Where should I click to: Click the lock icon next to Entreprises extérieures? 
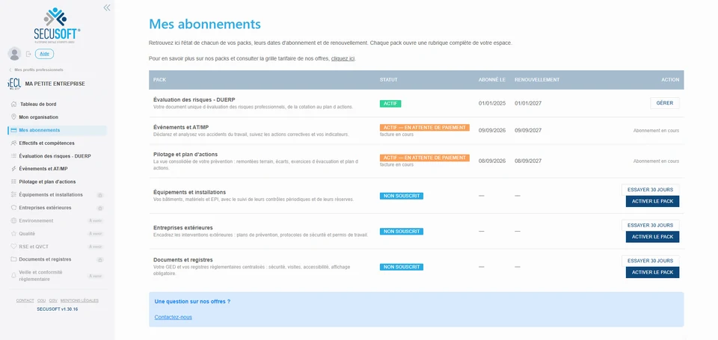99,208
